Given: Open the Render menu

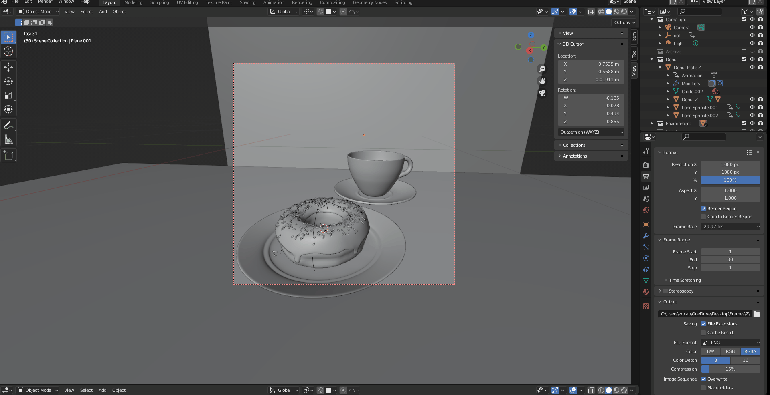Looking at the screenshot, I should (x=45, y=2).
